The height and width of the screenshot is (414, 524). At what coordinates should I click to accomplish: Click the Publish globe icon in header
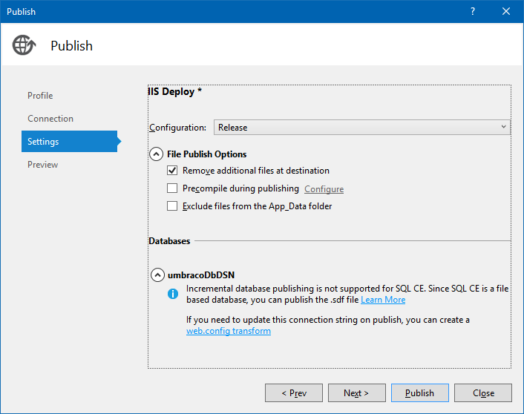(x=24, y=45)
